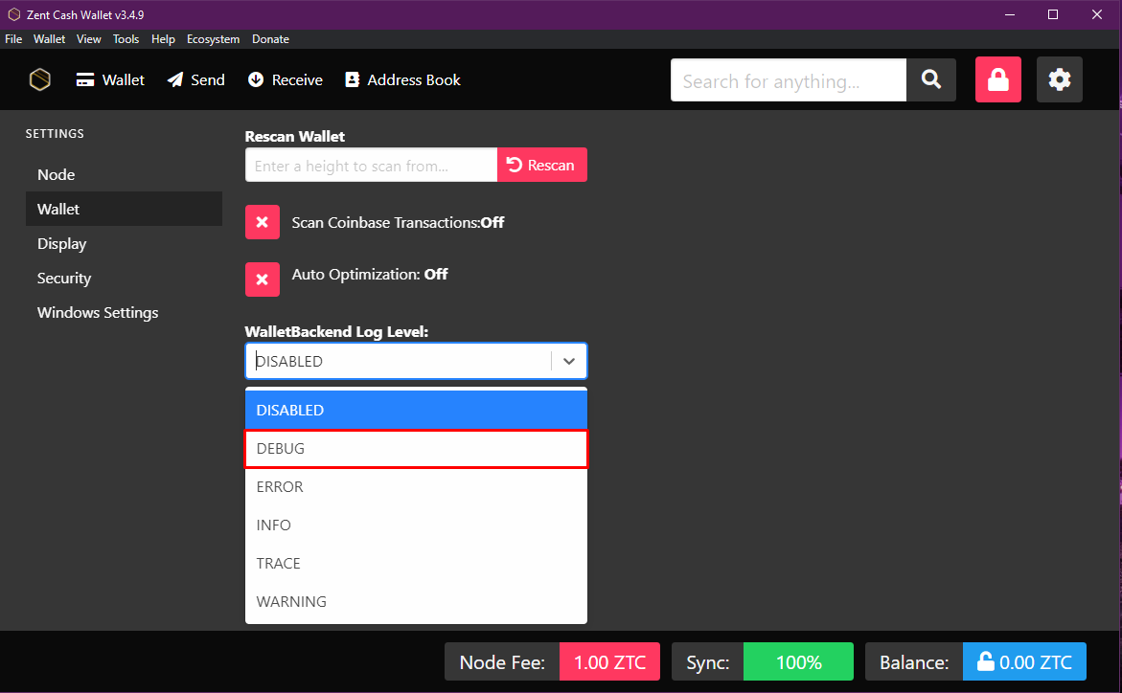Open the Ecosystem menu
This screenshot has height=693, width=1122.
[x=214, y=39]
